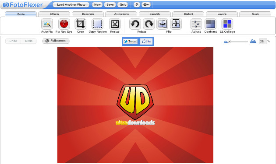This screenshot has height=164, width=276.
Task: Flip the photo horizontally
Action: 162,24
